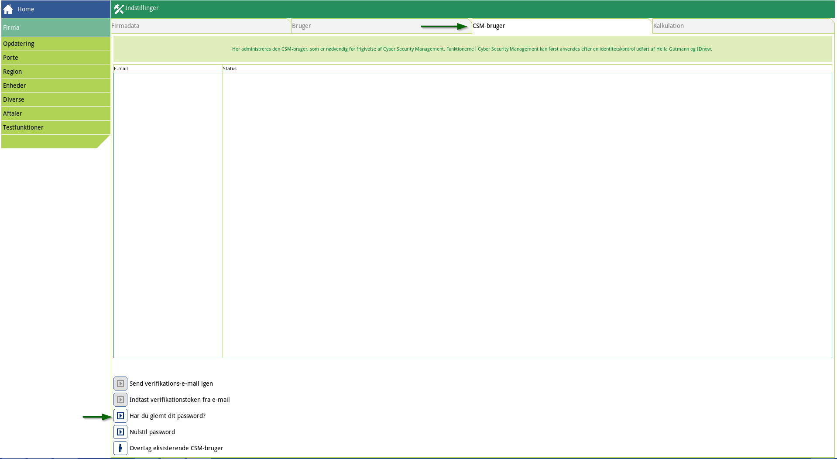Click arrow icon for Send verifikations-e-mail igen
The image size is (837, 459).
[120, 384]
